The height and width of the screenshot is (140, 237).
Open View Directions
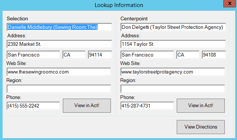click(x=201, y=127)
